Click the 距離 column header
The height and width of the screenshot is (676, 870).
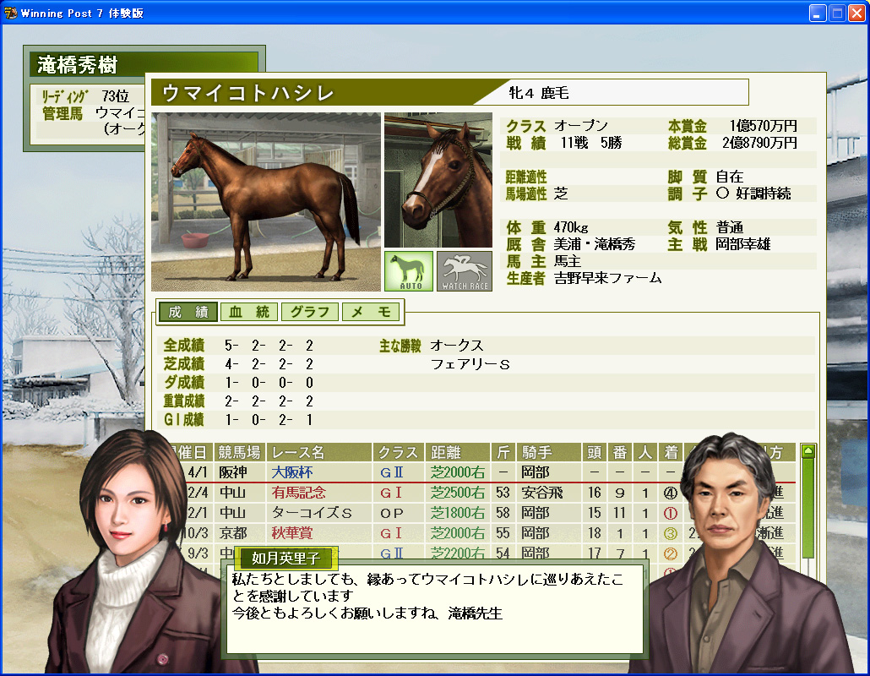tap(457, 452)
